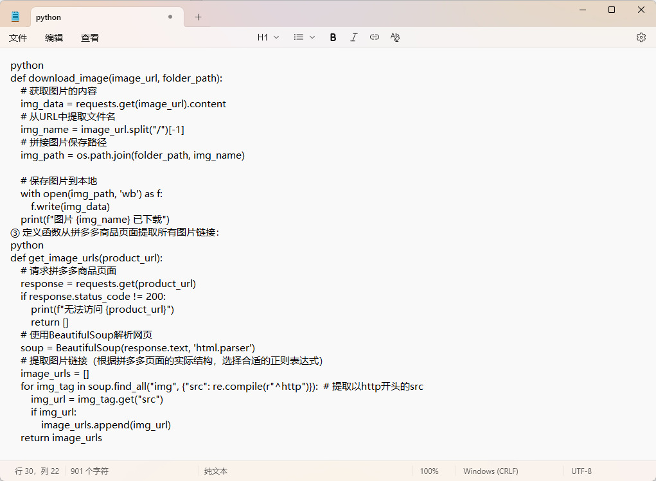This screenshot has width=656, height=481.
Task: Click line 'image_urls = []'
Action: [55, 374]
